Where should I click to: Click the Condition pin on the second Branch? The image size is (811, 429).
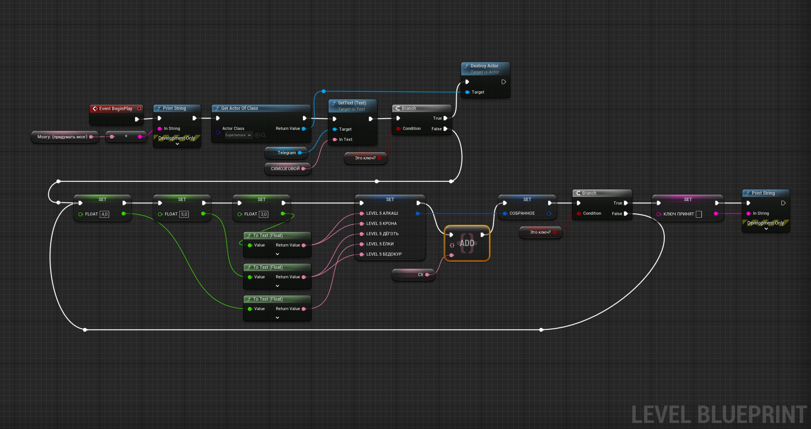pos(579,214)
